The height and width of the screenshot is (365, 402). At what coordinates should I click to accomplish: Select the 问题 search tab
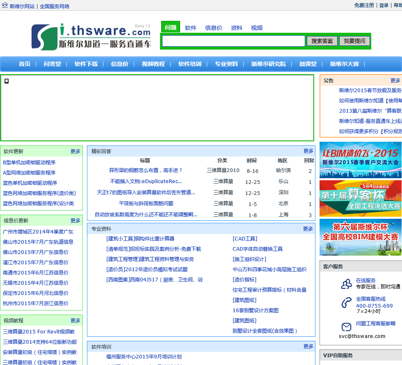171,27
